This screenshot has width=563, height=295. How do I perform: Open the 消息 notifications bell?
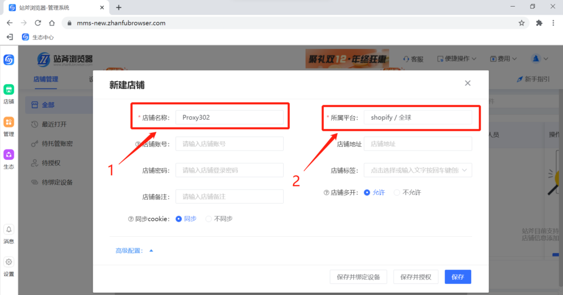pos(9,234)
